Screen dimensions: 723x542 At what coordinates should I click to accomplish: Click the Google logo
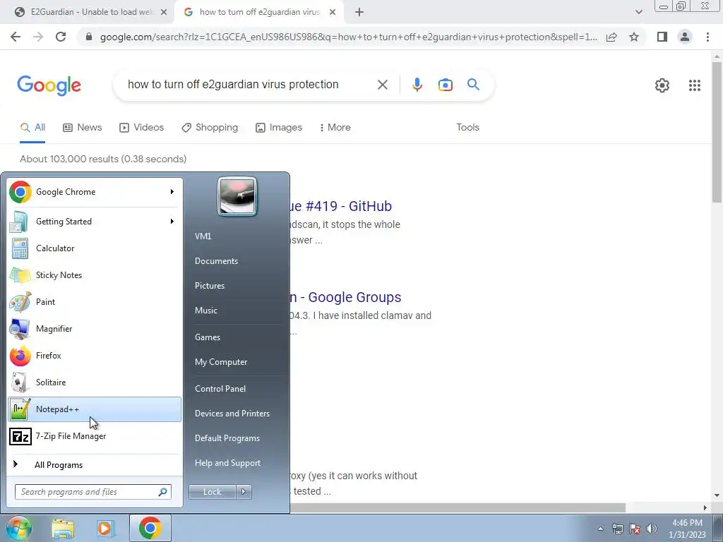coord(49,85)
